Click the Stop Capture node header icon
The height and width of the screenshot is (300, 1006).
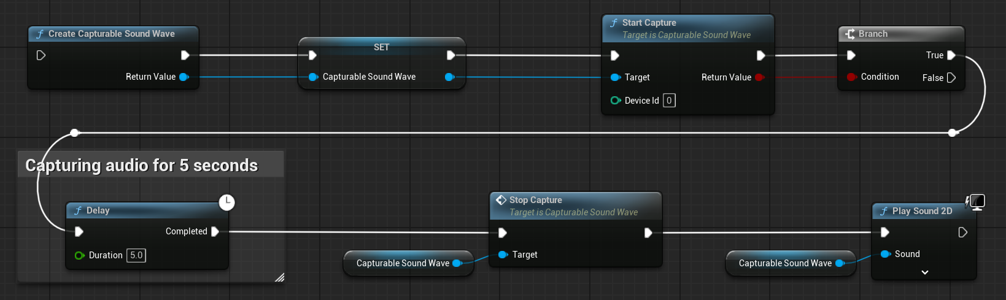coord(501,200)
